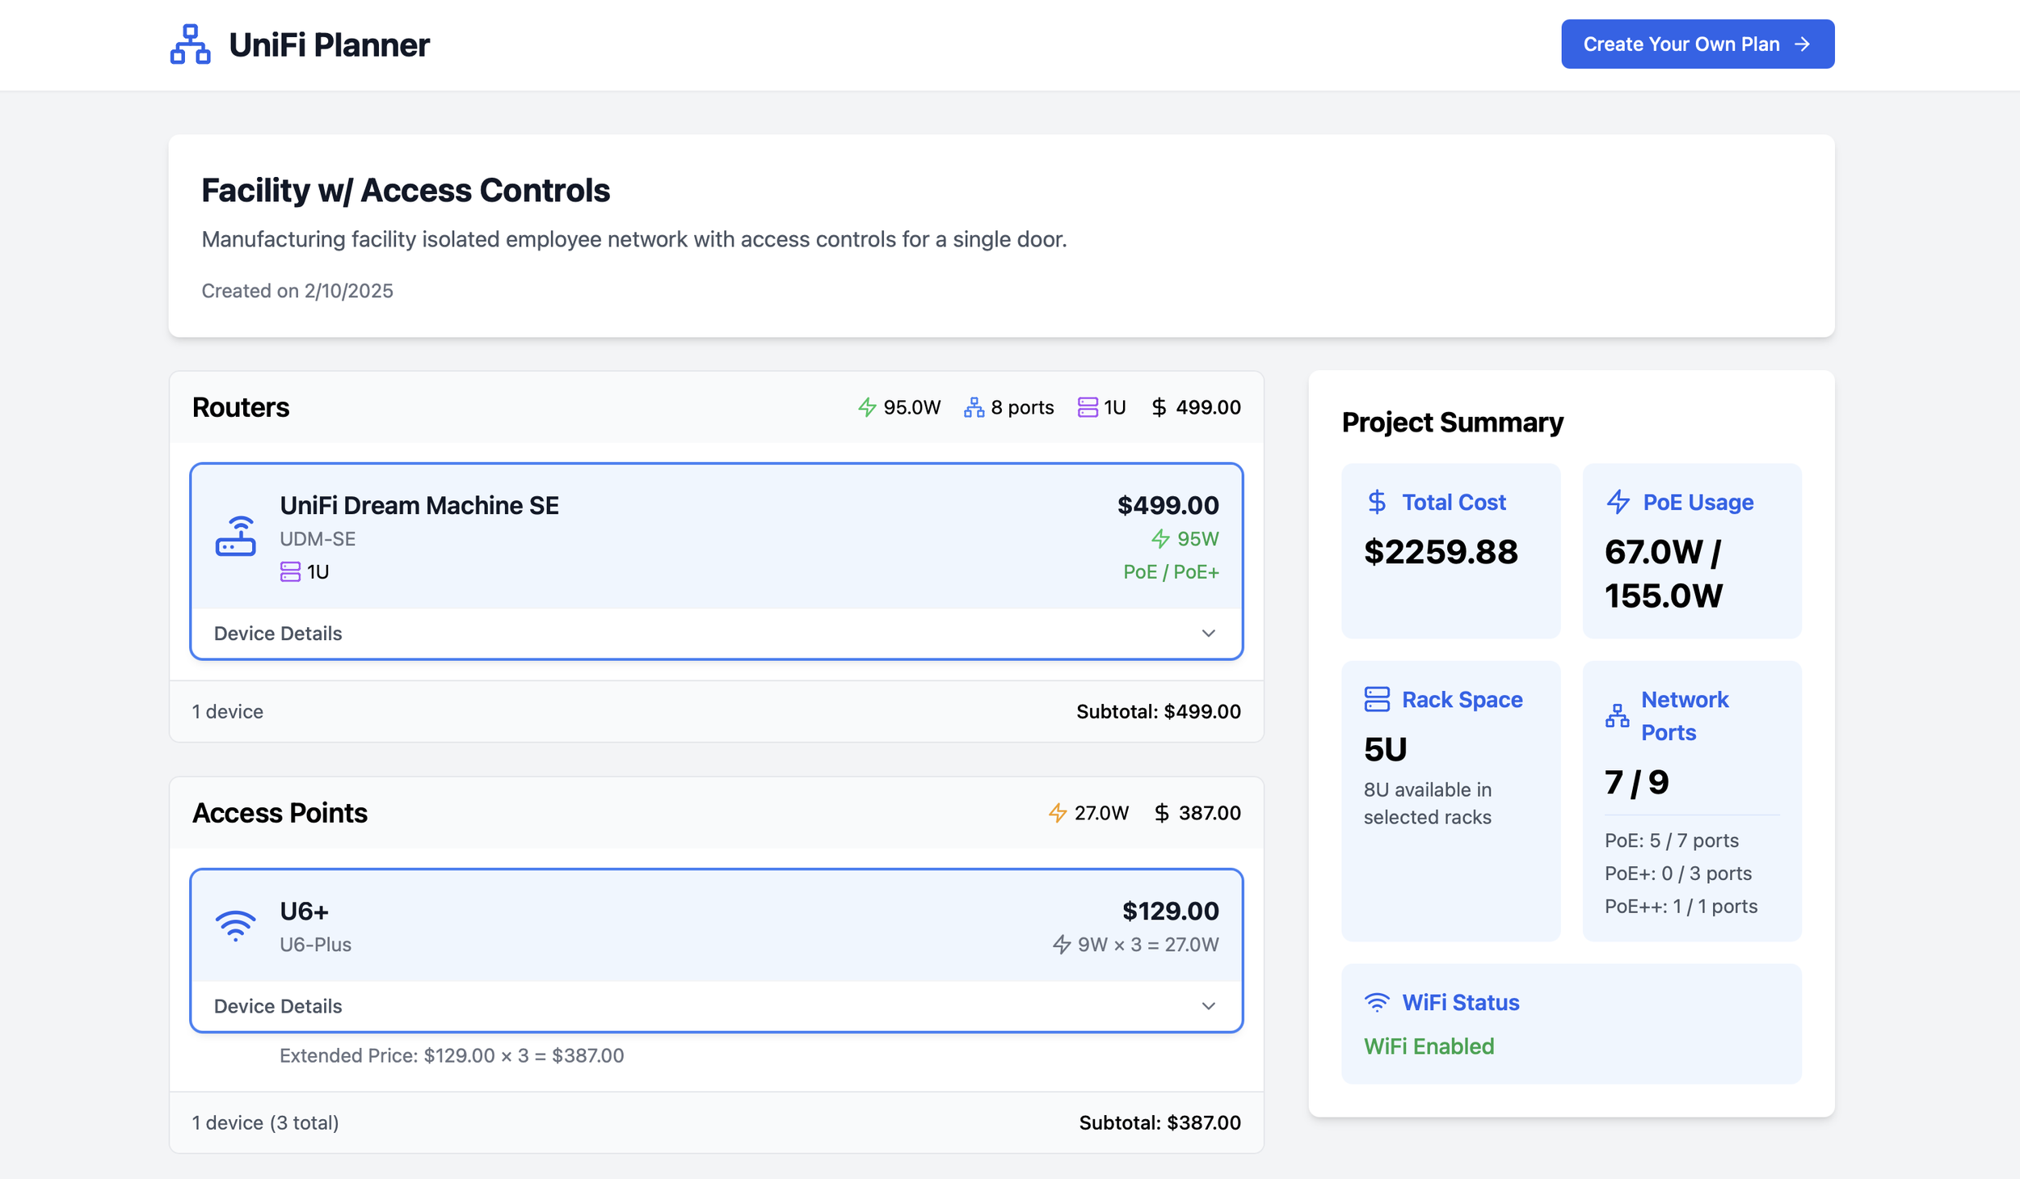Click the purple rack icon under UDM-SE
Screen dimensions: 2020x1179
pos(290,572)
